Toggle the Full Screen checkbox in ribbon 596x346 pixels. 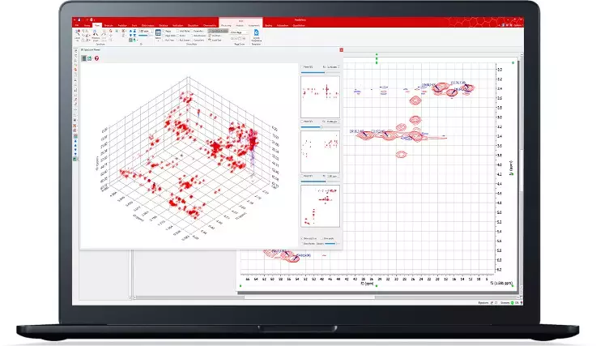177,40
